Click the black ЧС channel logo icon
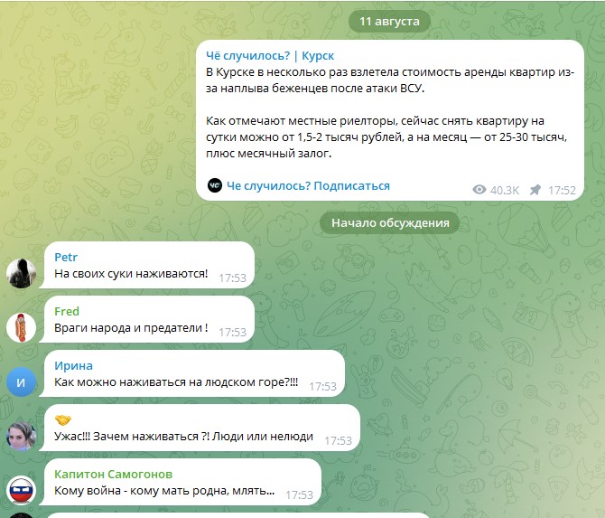The image size is (605, 518). 215,185
